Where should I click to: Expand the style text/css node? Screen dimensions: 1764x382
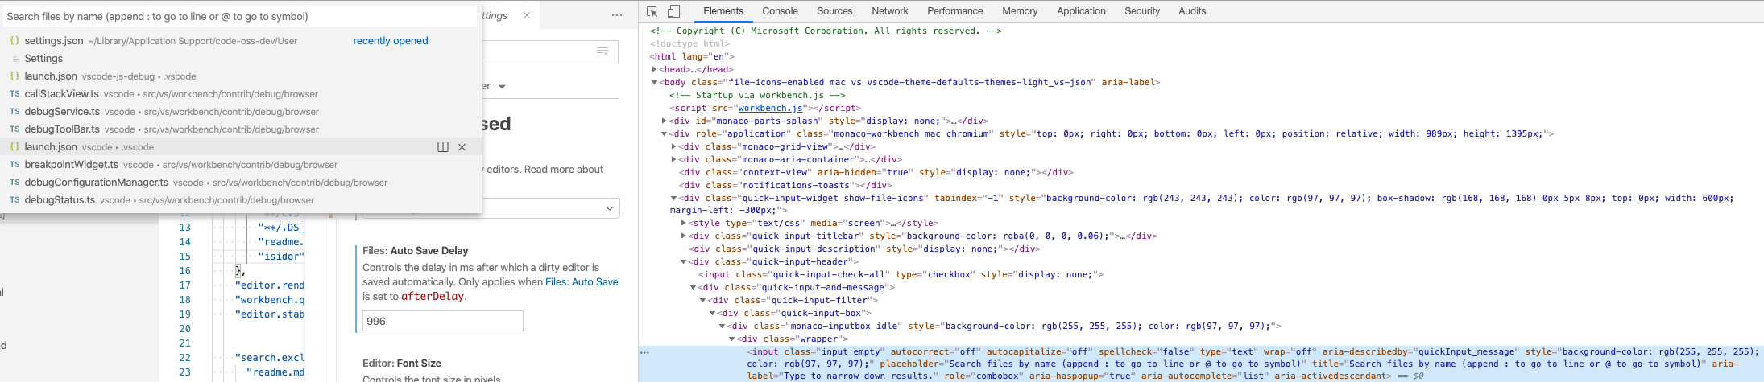pyautogui.click(x=684, y=223)
